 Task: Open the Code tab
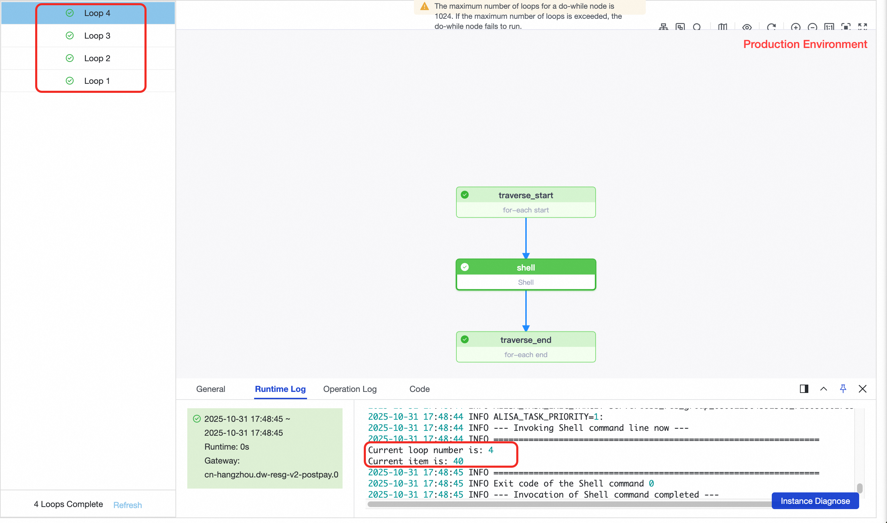point(419,389)
